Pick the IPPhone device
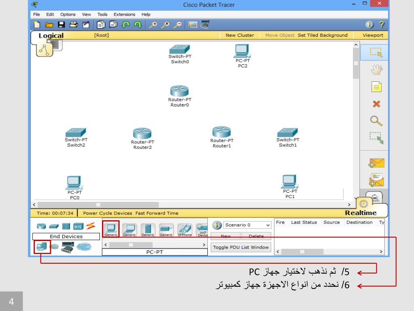The width and height of the screenshot is (414, 311). pyautogui.click(x=185, y=230)
